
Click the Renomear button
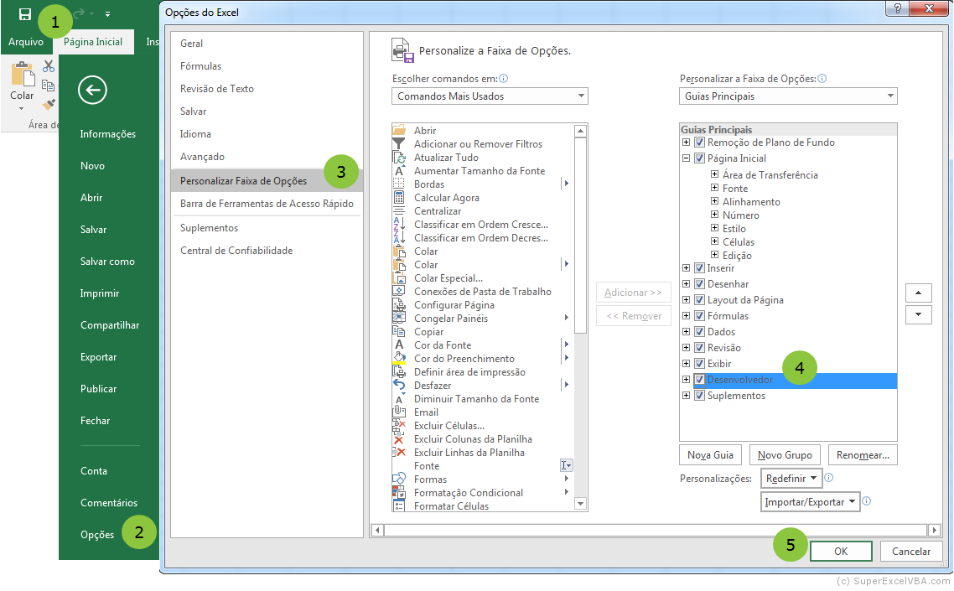(x=863, y=454)
